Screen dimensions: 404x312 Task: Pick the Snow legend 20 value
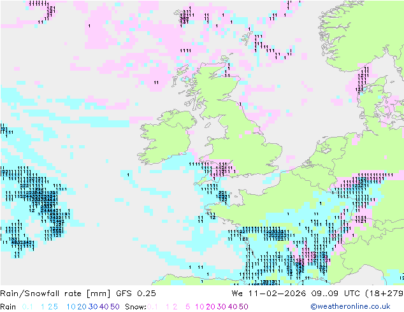pos(210,307)
